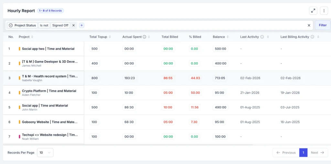The width and height of the screenshot is (331, 164).
Task: Click the client name Aiden Fletcher
Action: coord(31,95)
